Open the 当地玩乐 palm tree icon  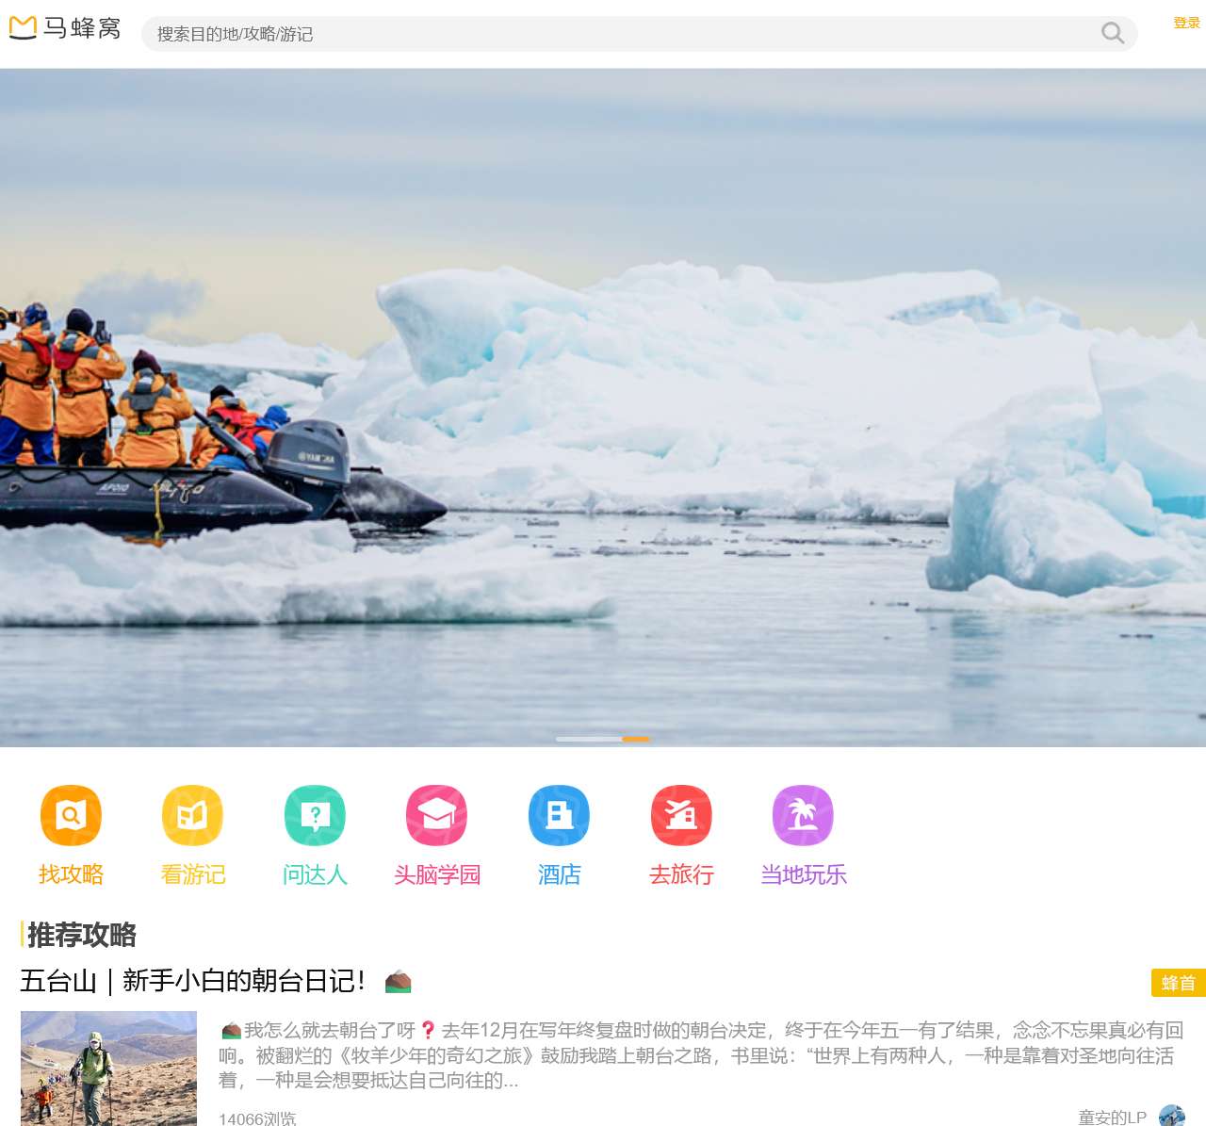[803, 815]
